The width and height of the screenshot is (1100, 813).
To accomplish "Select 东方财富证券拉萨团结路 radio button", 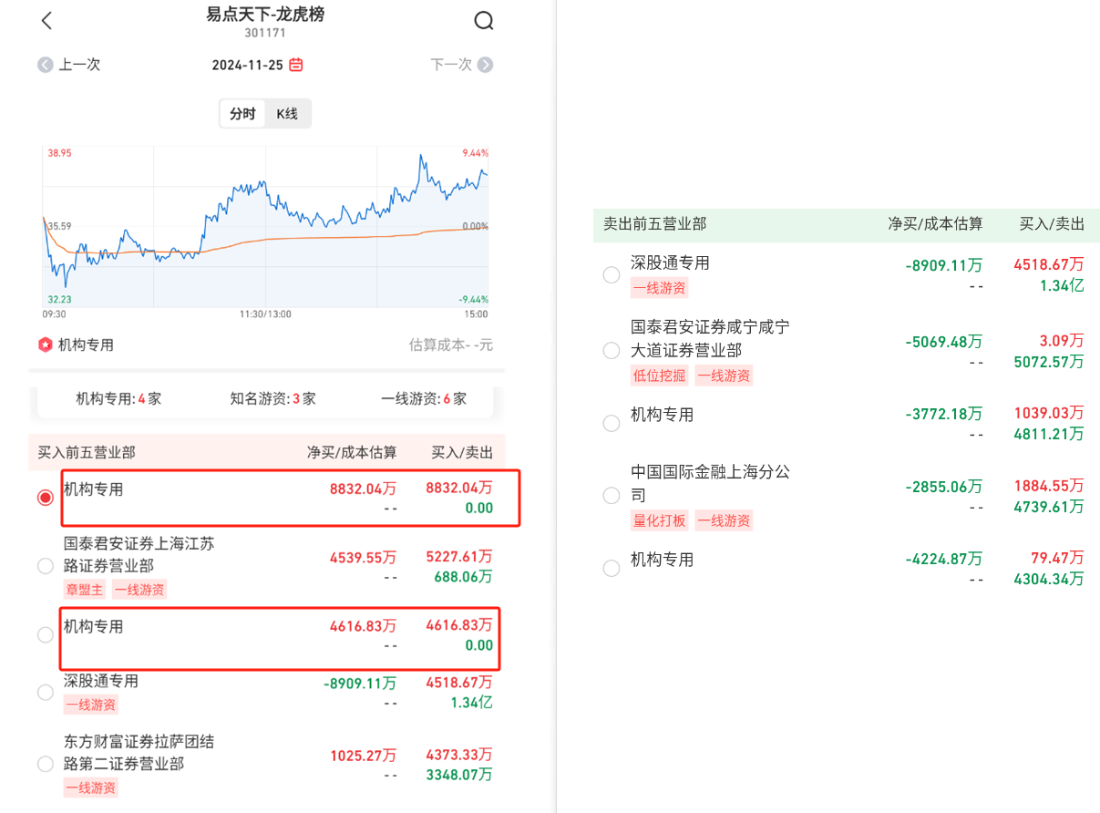I will point(45,764).
